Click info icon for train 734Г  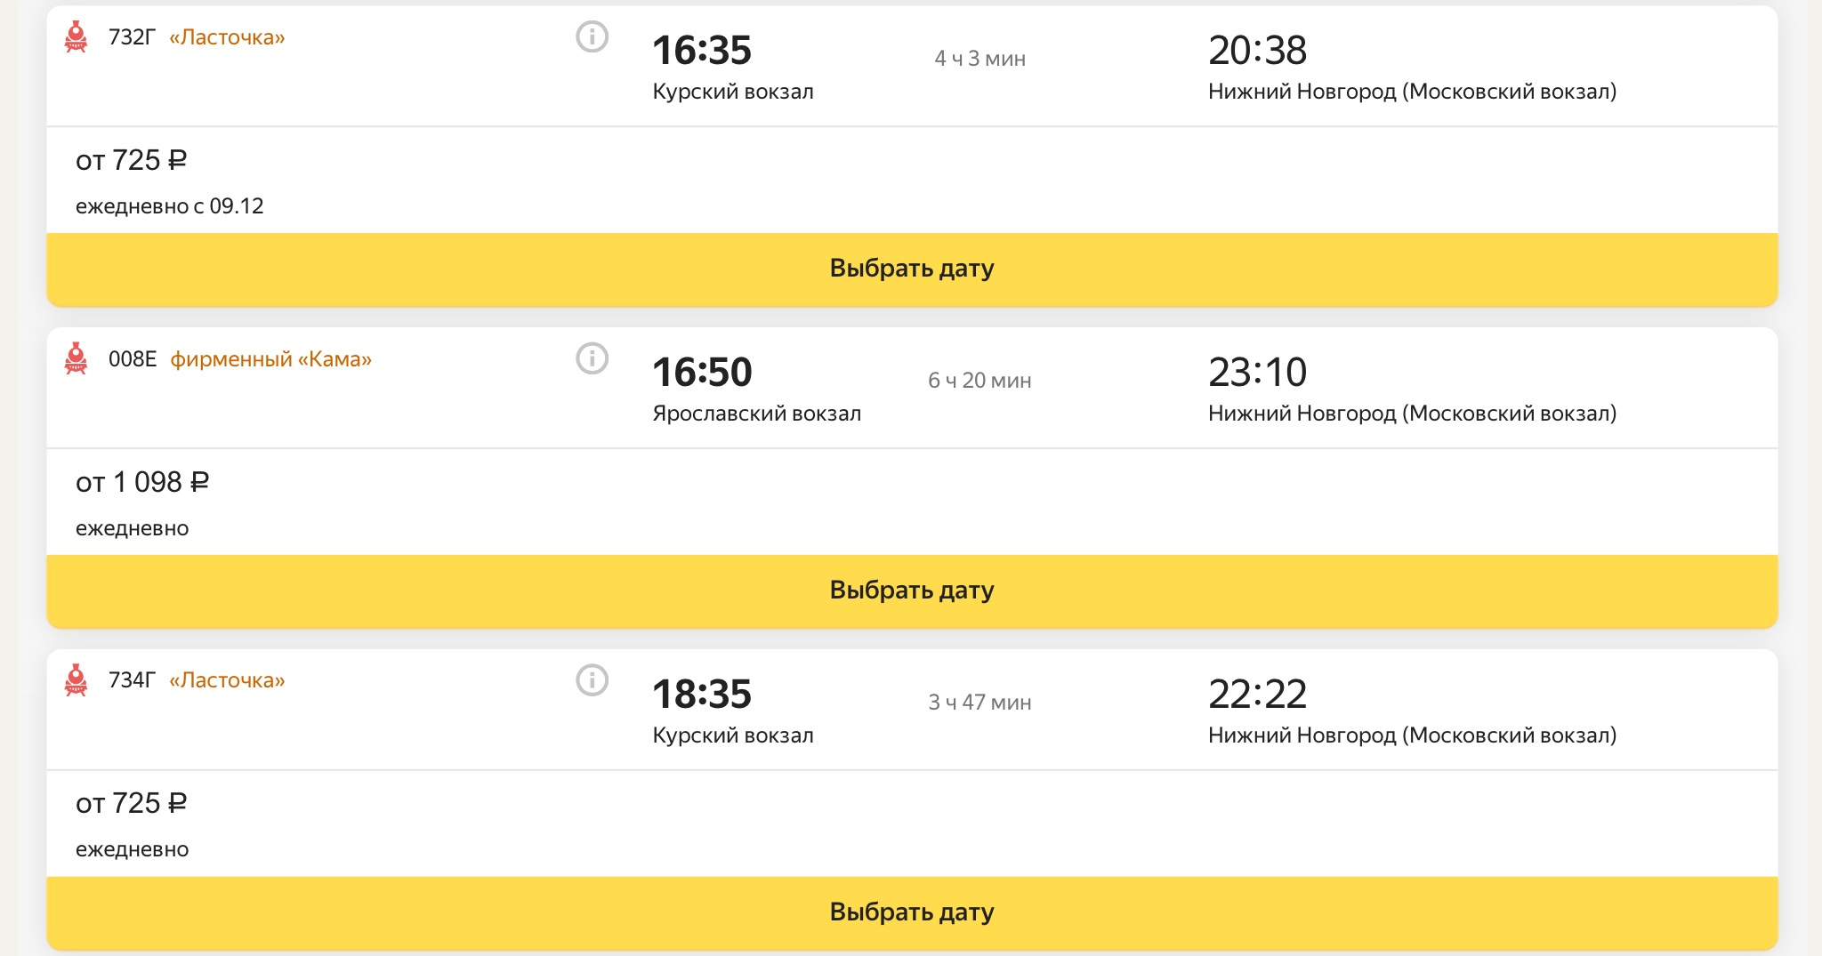pos(592,680)
